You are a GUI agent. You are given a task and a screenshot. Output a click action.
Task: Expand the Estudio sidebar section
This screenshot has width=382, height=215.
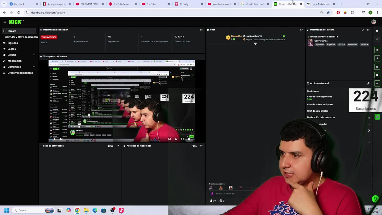[x=34, y=55]
